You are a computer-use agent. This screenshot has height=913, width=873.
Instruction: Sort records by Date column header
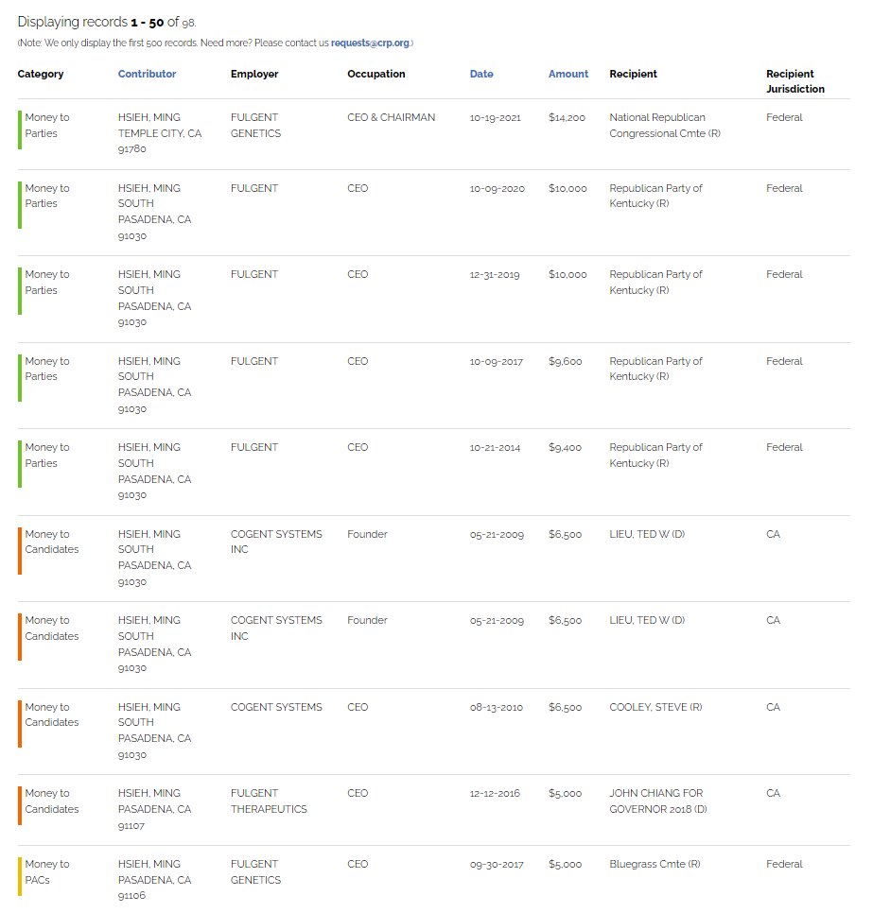(x=480, y=74)
